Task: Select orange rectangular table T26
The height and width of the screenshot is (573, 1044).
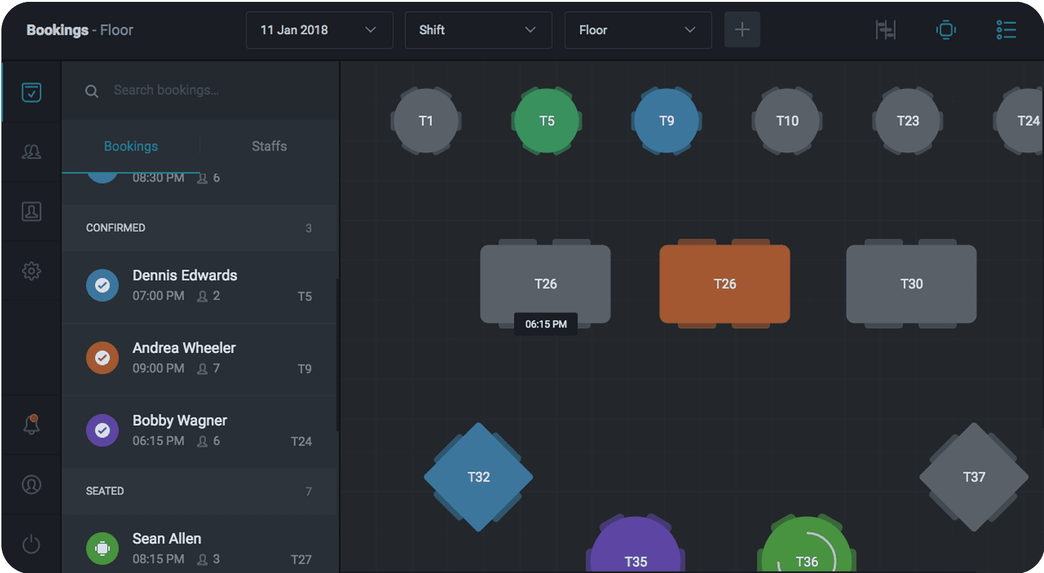Action: [x=725, y=284]
